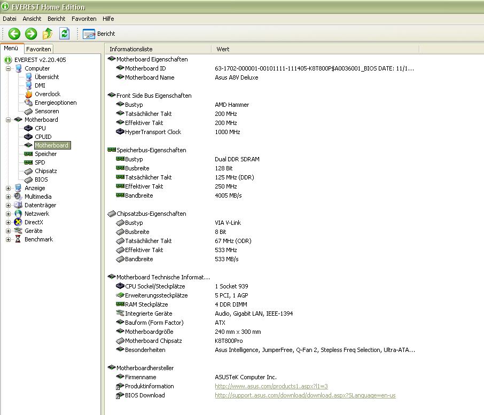The image size is (484, 415).
Task: Click the Geräte devices icon
Action: [x=18, y=231]
